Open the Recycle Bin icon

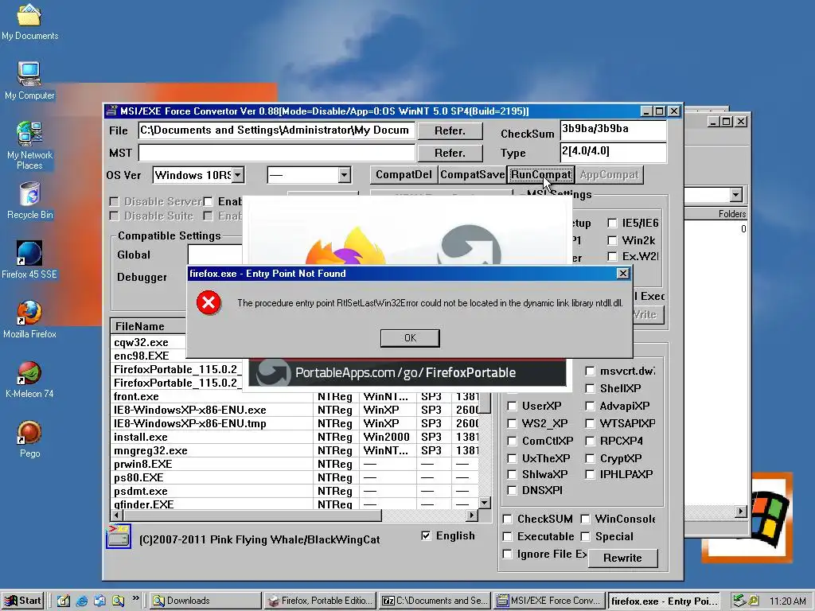point(29,200)
